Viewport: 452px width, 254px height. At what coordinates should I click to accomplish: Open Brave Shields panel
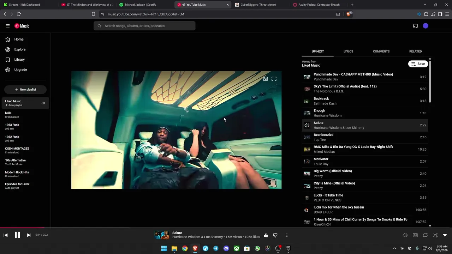click(350, 14)
